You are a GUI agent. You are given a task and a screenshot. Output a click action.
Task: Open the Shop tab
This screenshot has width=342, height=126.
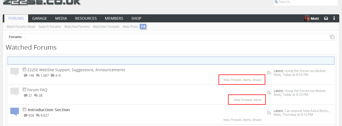[x=136, y=18]
